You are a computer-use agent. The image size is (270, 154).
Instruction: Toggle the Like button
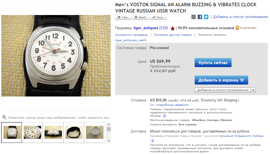click(123, 17)
